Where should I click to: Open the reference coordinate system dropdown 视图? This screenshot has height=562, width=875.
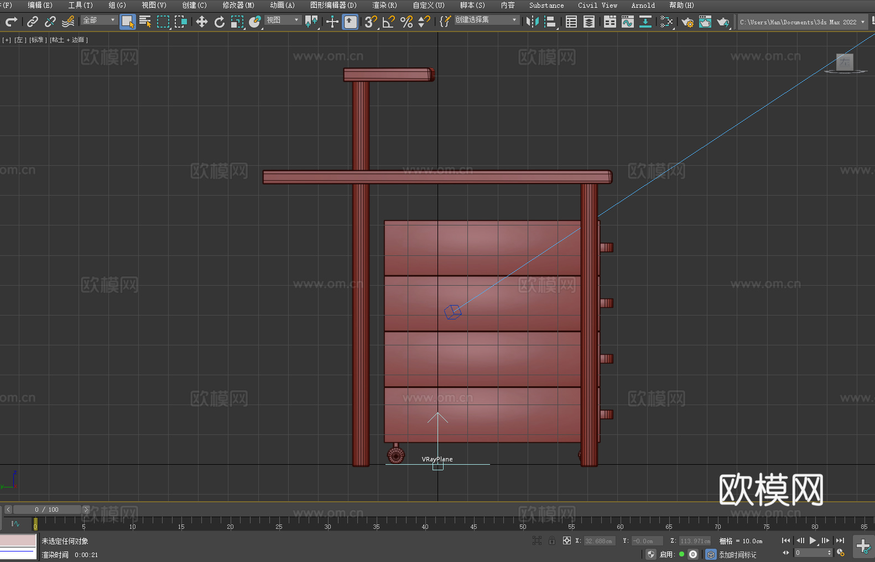pos(283,20)
